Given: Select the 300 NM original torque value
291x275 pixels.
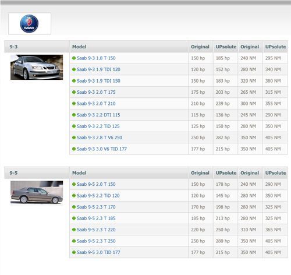Looking at the screenshot, I should (249, 104).
